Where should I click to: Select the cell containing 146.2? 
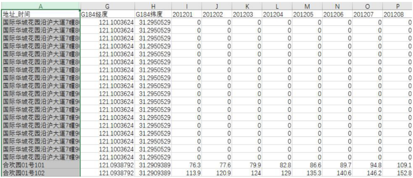click(367, 173)
